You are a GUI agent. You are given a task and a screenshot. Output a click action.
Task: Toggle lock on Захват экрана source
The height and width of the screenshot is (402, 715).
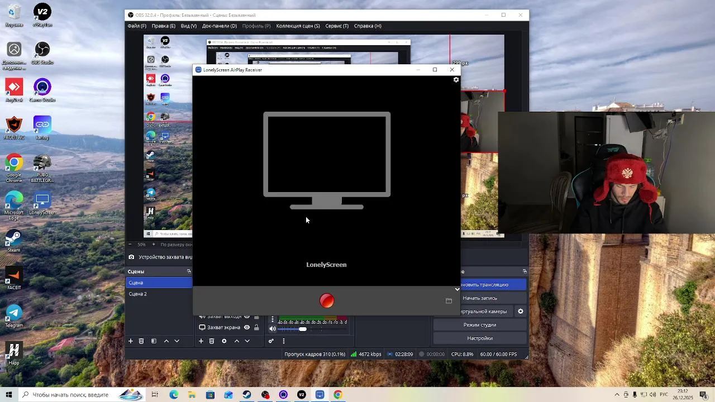tap(256, 327)
